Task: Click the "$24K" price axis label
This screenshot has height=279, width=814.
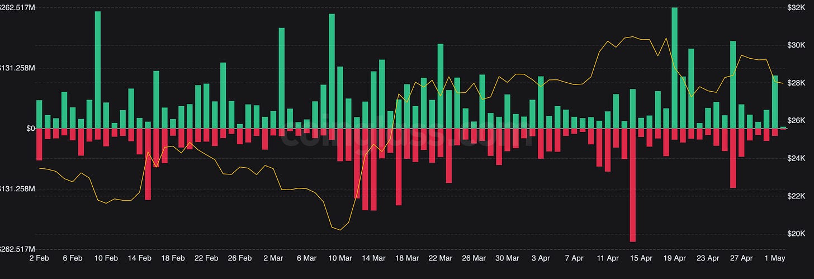Action: [797, 159]
